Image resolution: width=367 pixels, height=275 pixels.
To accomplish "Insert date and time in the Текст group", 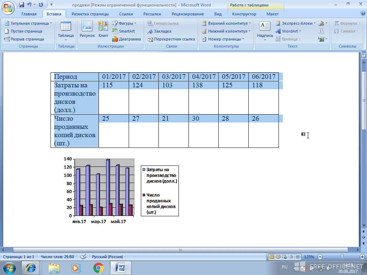I will [321, 31].
